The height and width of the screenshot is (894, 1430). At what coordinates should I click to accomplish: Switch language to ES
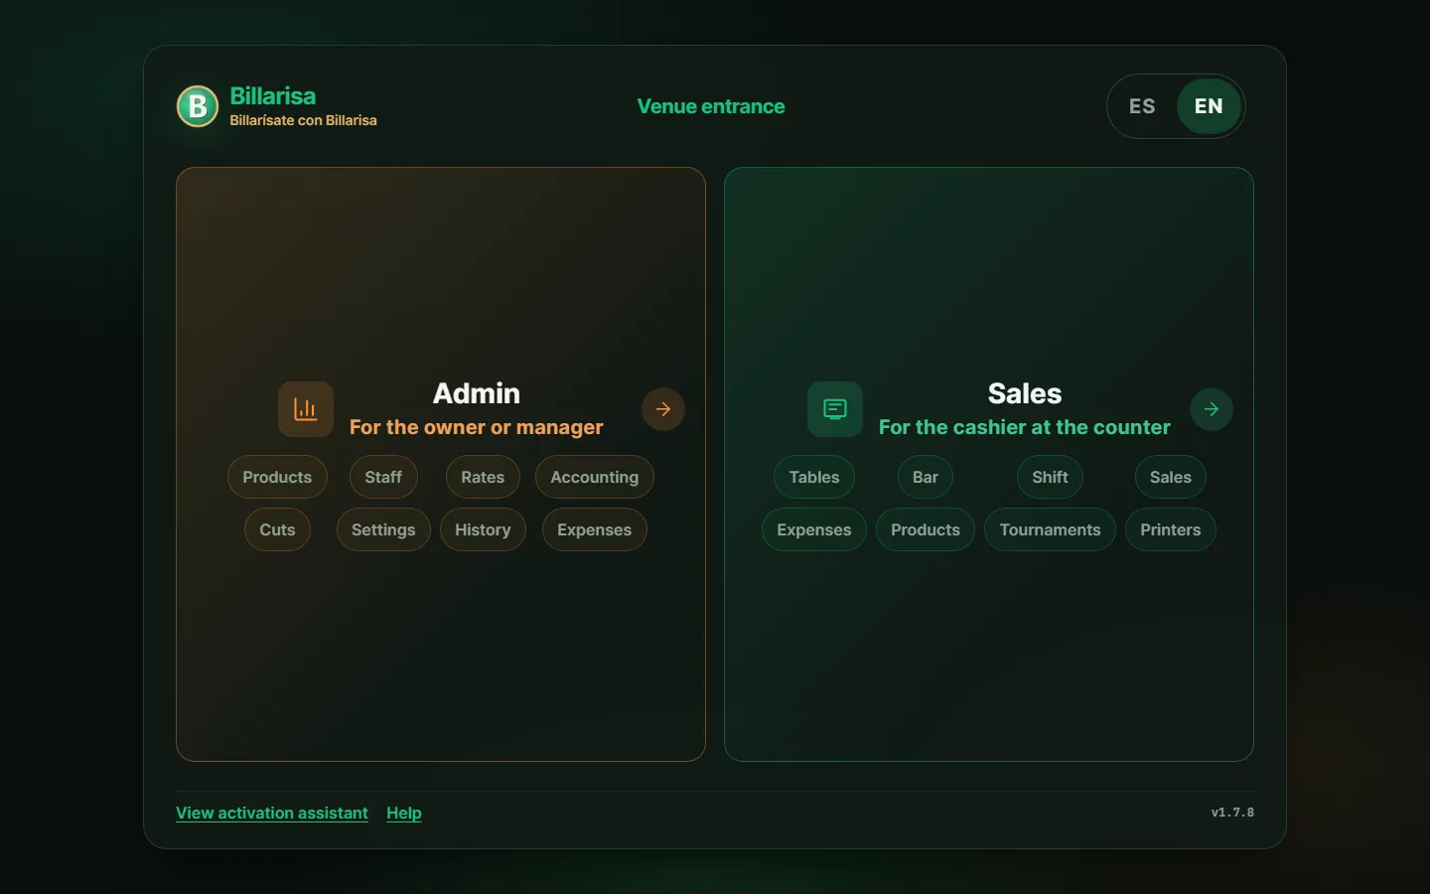[x=1142, y=106]
